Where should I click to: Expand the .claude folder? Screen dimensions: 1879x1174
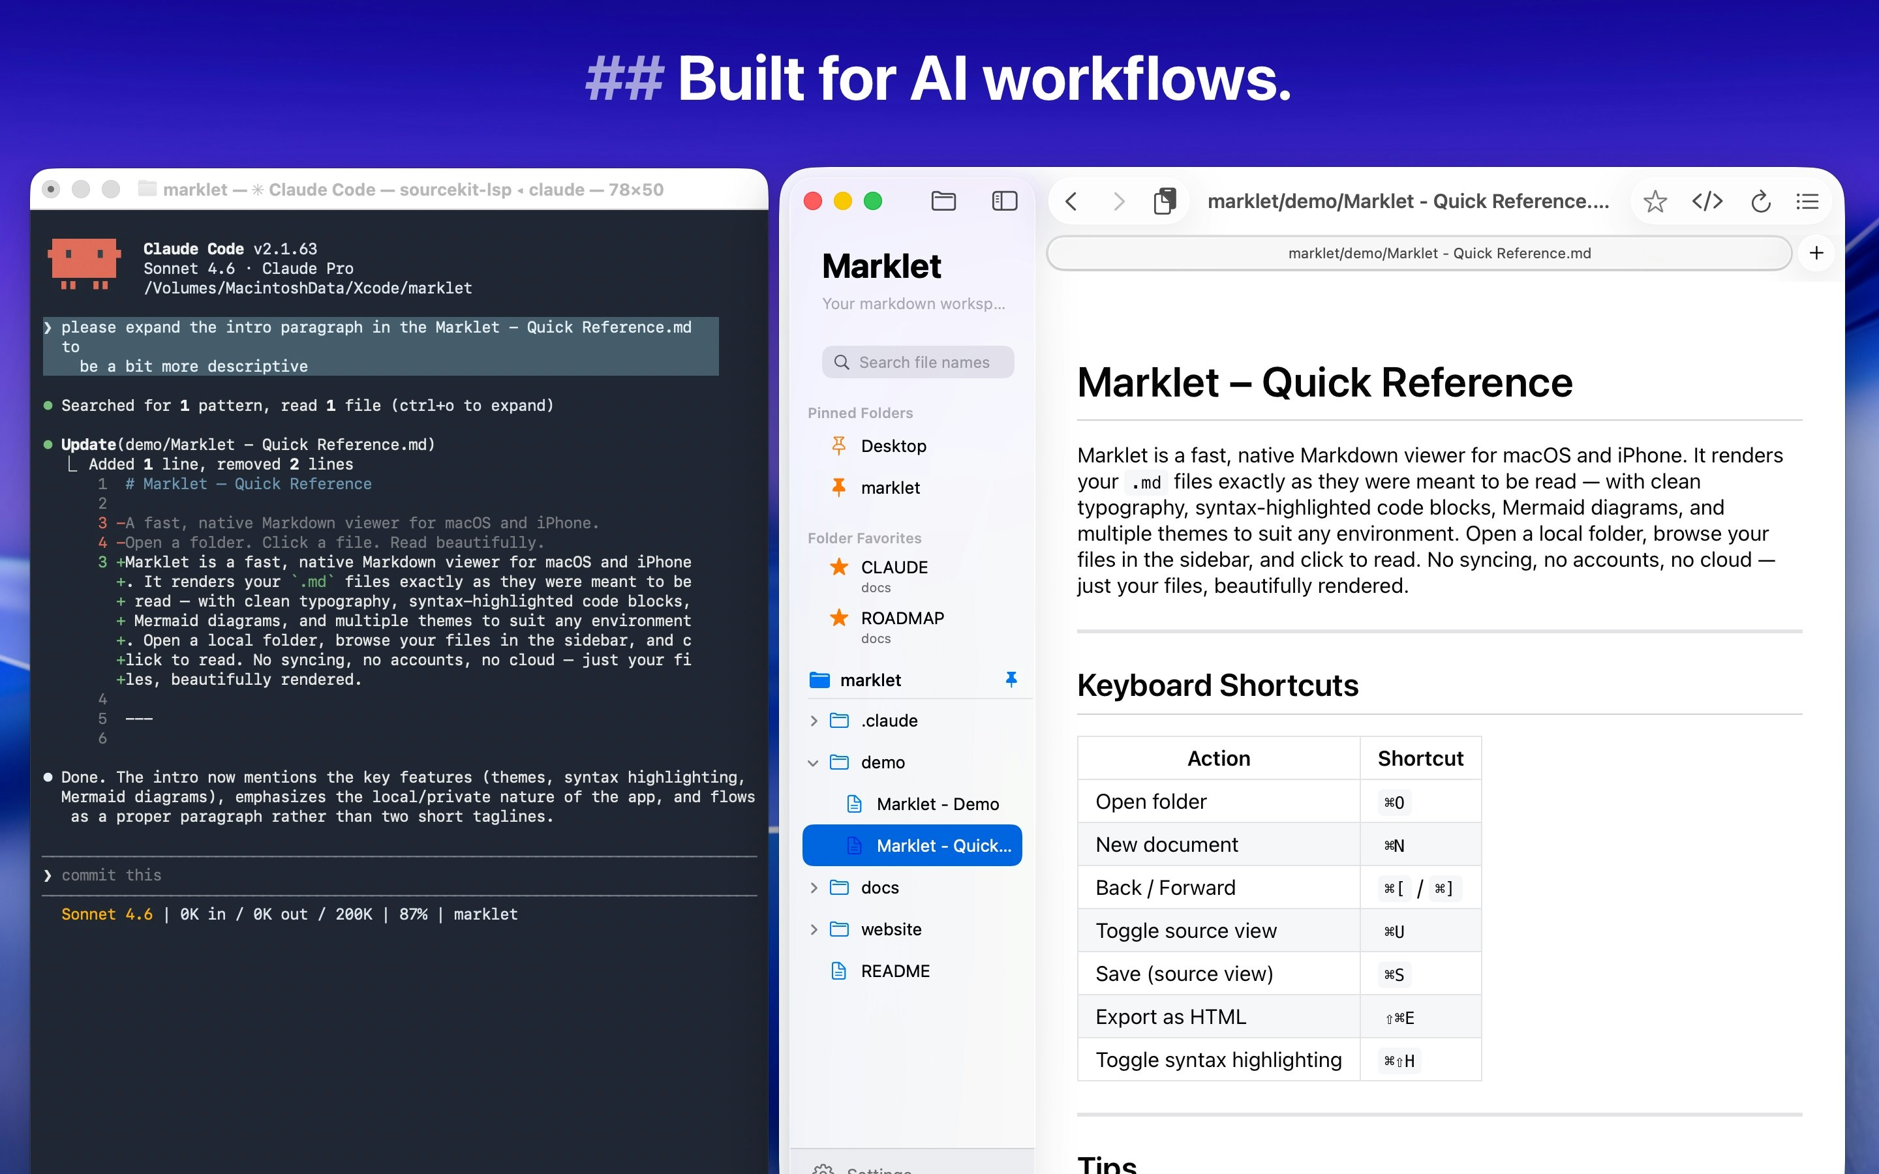[x=814, y=721]
